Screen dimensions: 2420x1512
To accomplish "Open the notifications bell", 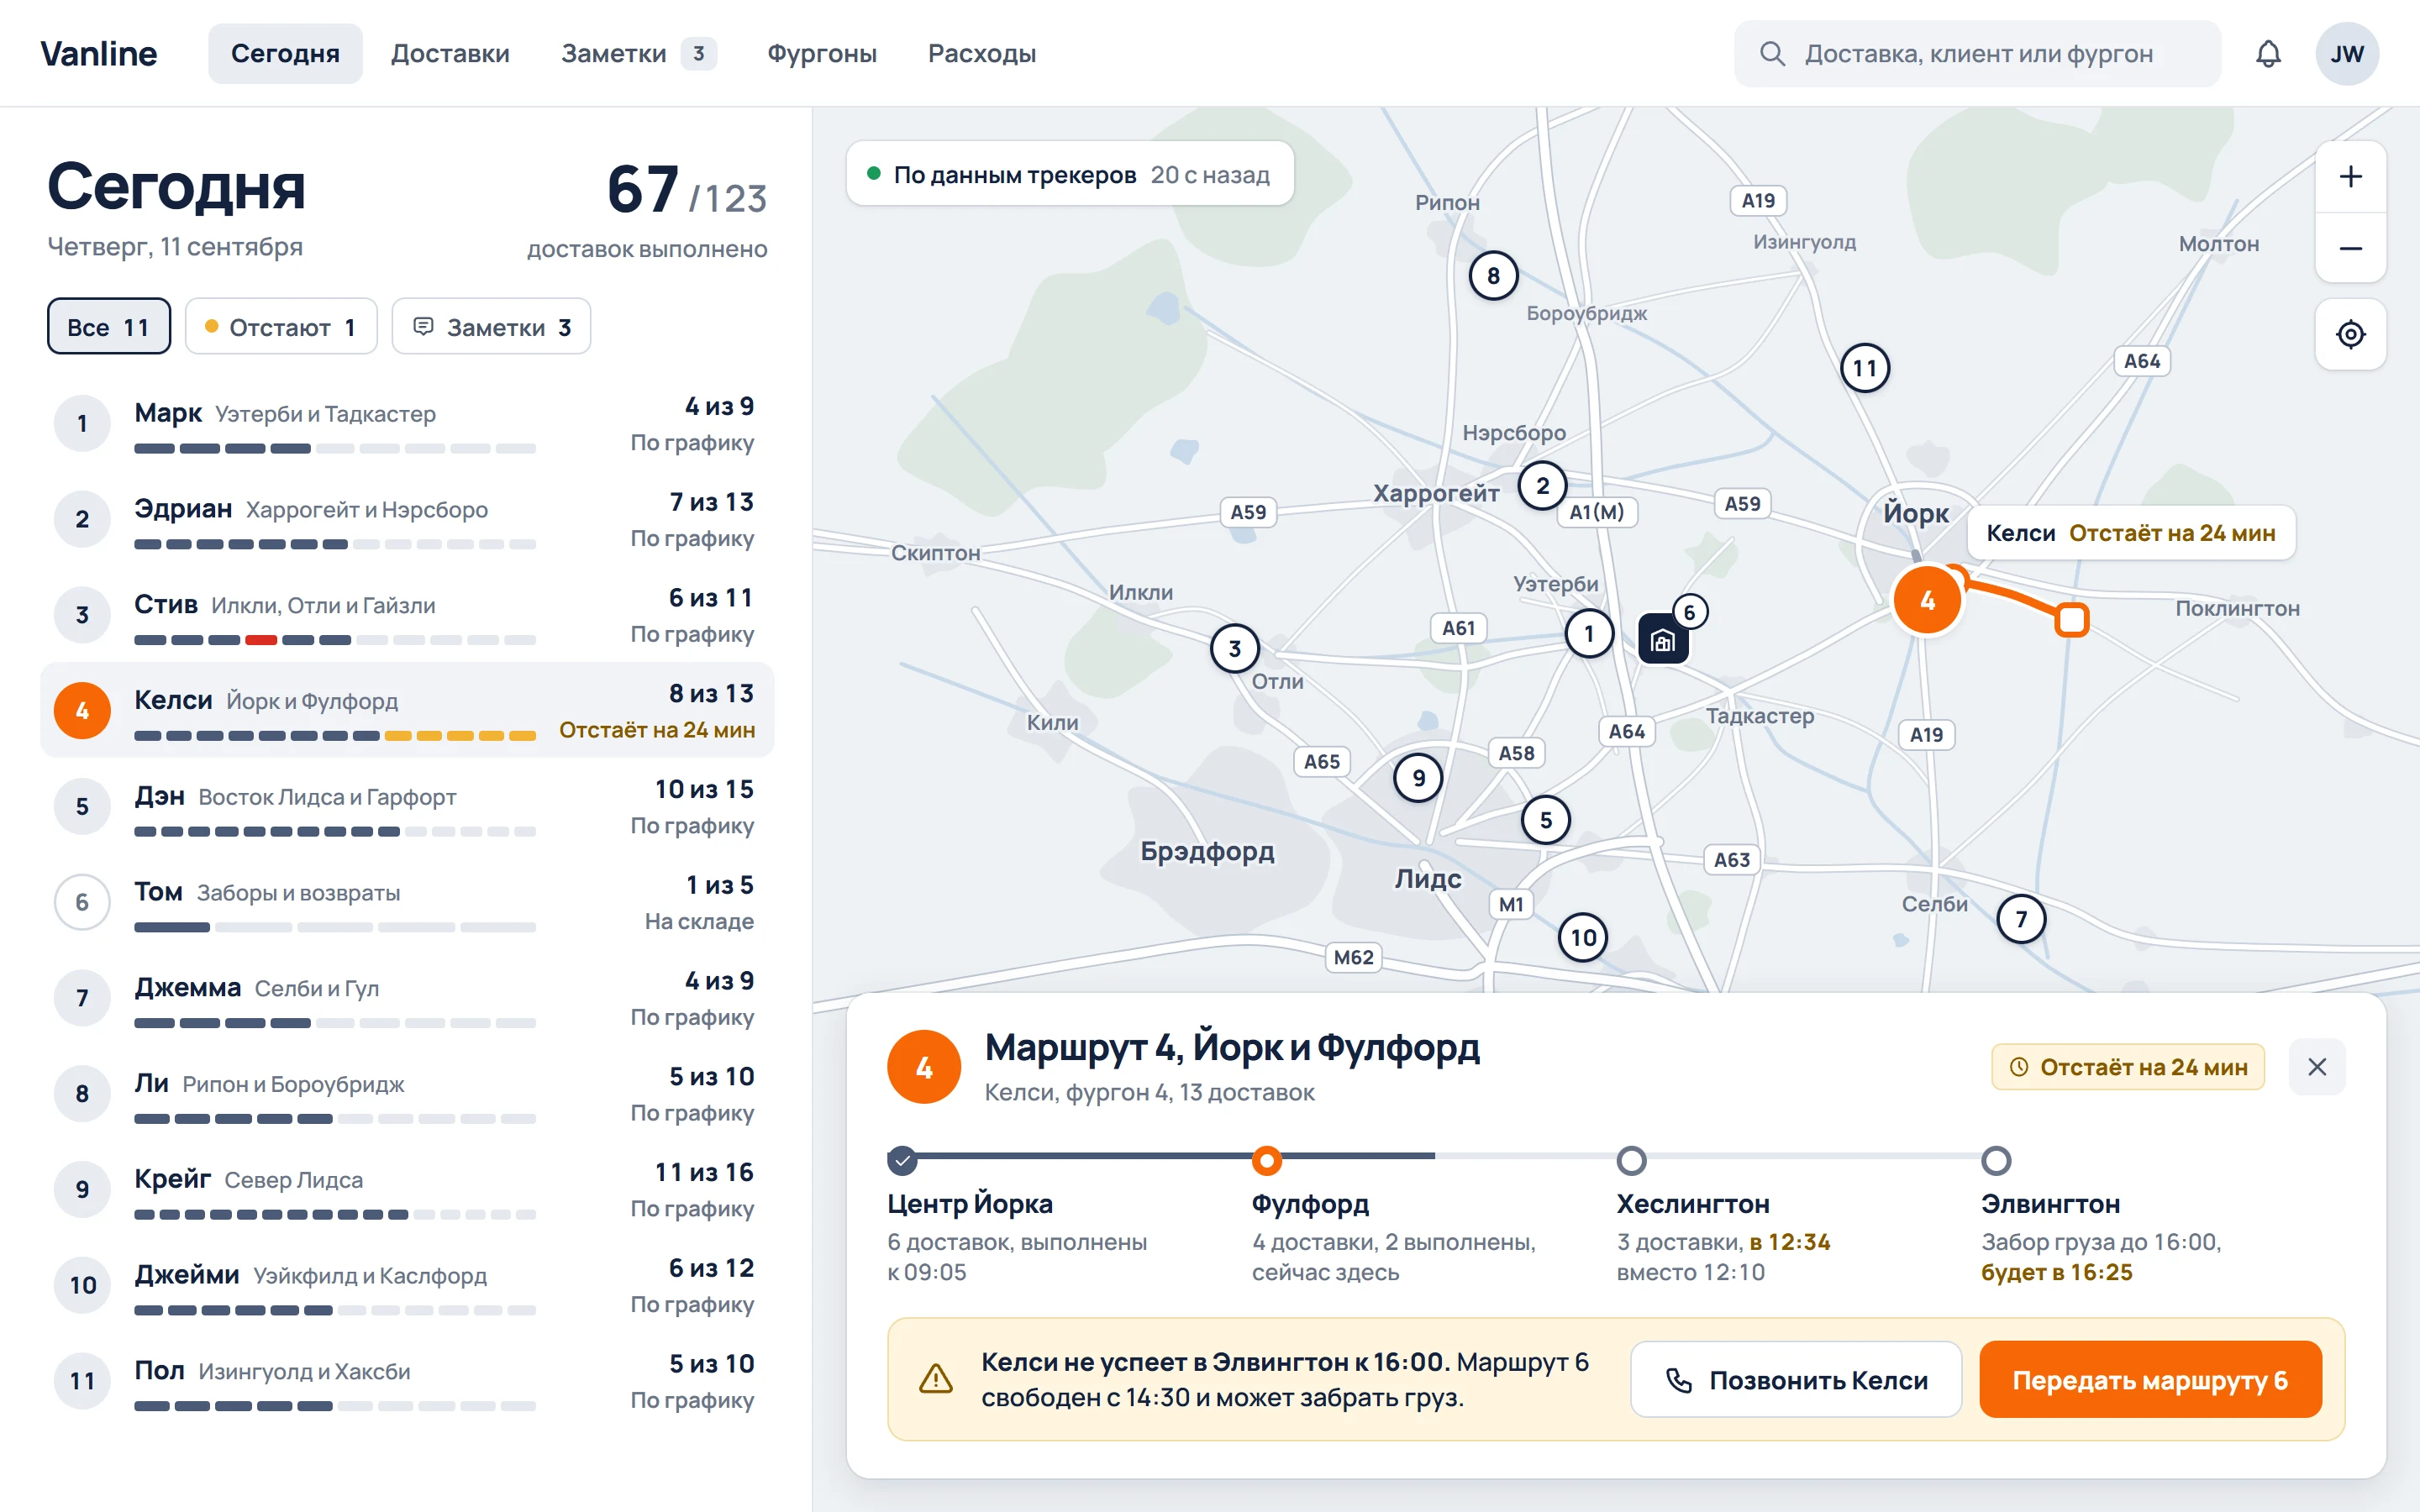I will (2268, 54).
